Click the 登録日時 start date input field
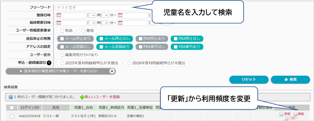 click(71, 15)
